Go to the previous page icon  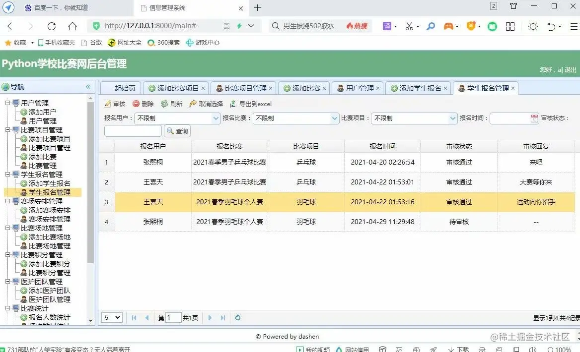(147, 318)
